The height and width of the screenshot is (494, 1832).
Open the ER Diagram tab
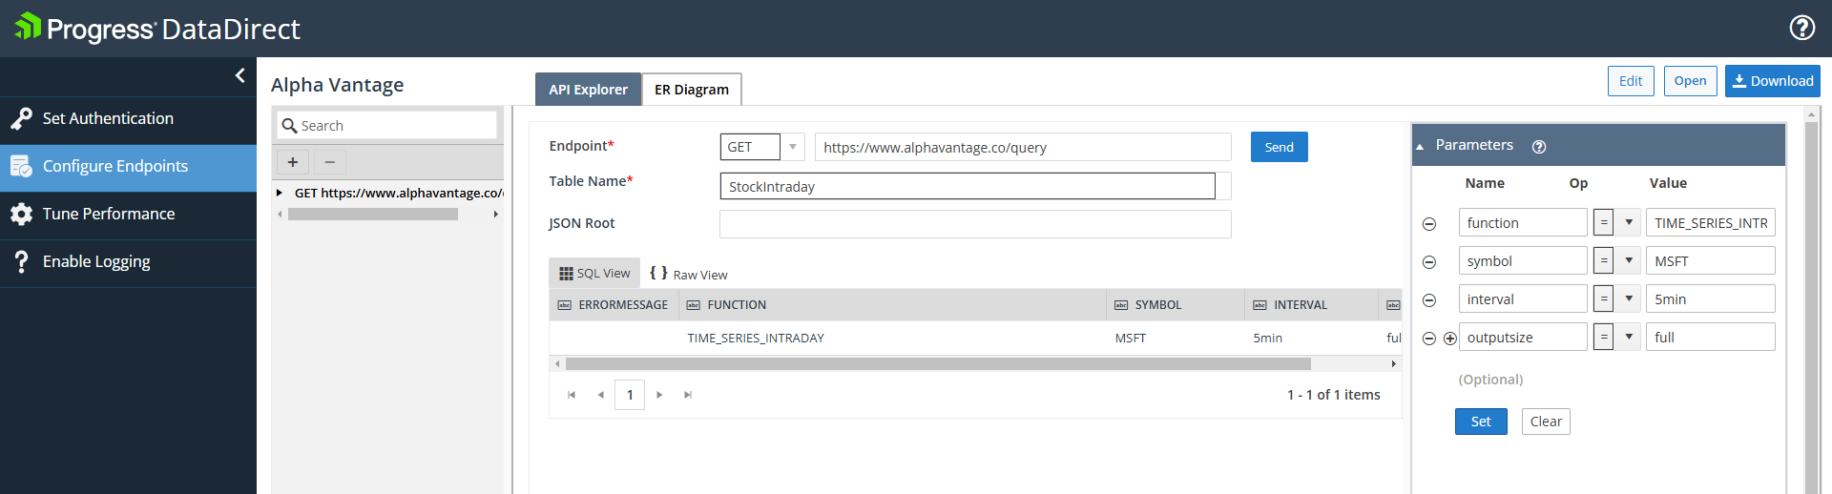click(x=691, y=90)
